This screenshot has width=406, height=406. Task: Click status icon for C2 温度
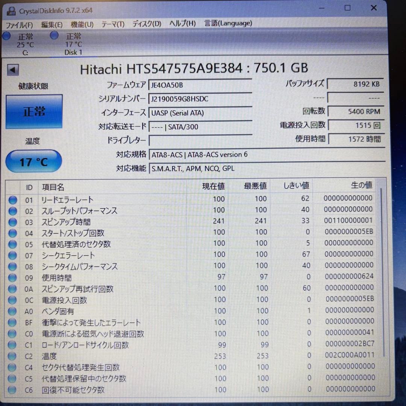[12, 356]
